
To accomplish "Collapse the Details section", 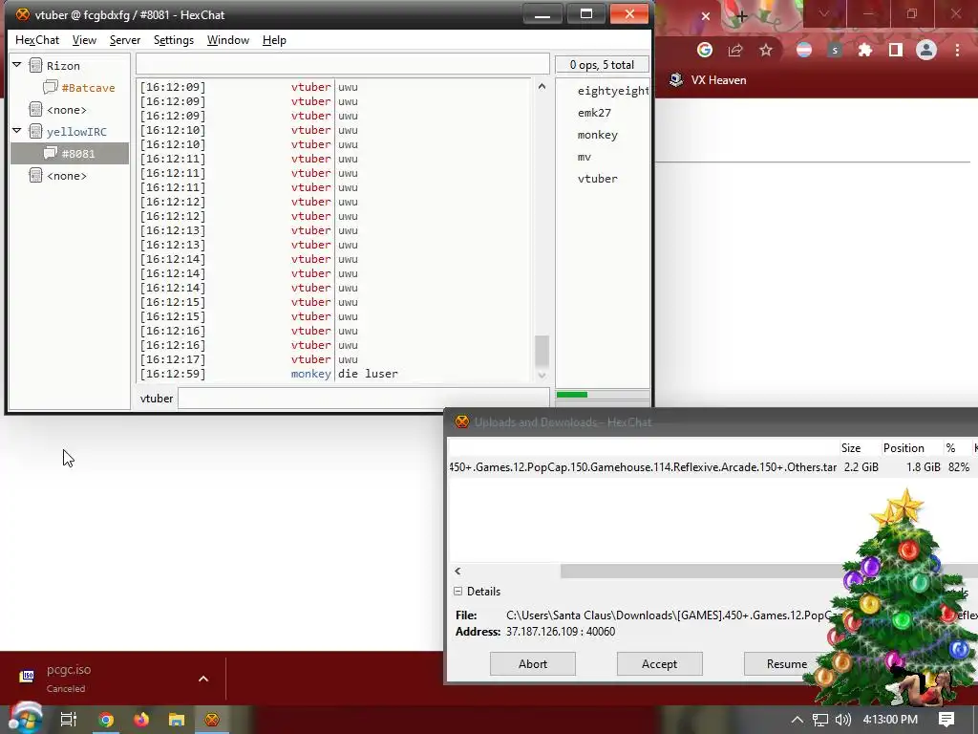I will 457,591.
